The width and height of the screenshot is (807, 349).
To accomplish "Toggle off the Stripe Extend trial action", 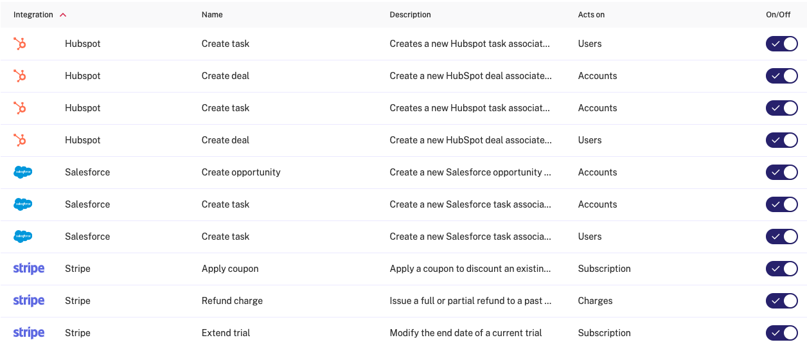I will point(781,333).
